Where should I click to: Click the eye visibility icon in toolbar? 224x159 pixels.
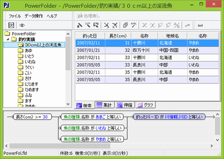click(22, 25)
